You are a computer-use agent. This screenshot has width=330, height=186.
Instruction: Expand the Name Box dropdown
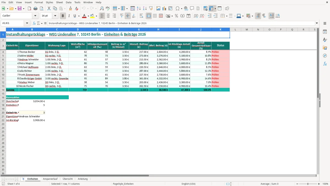pos(27,23)
